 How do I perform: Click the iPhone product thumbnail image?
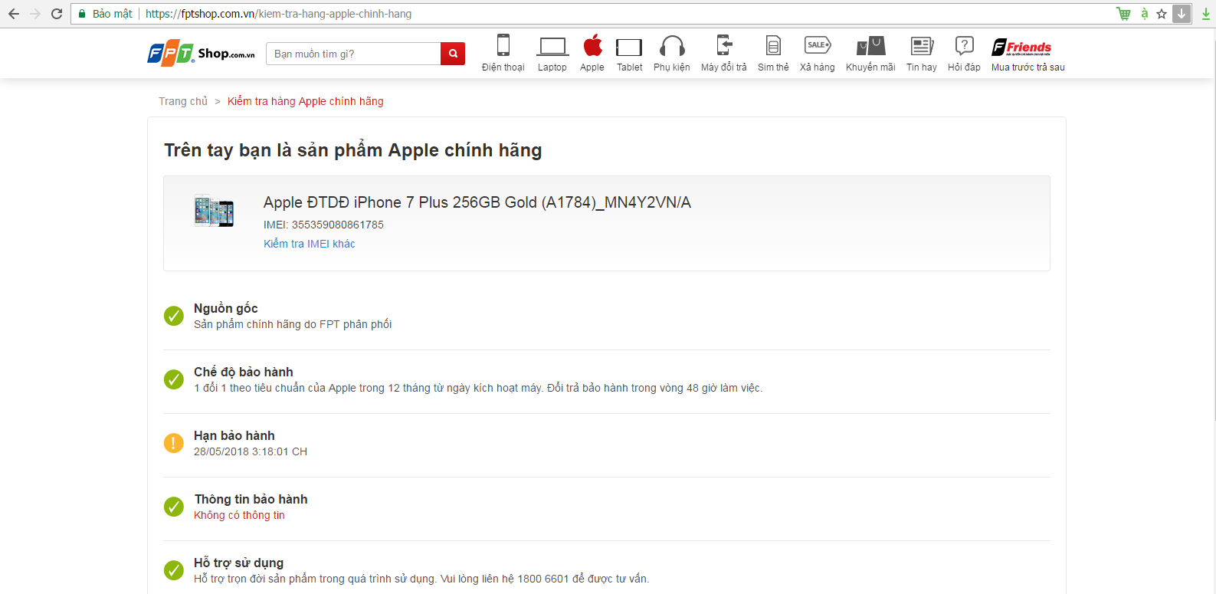tap(214, 211)
